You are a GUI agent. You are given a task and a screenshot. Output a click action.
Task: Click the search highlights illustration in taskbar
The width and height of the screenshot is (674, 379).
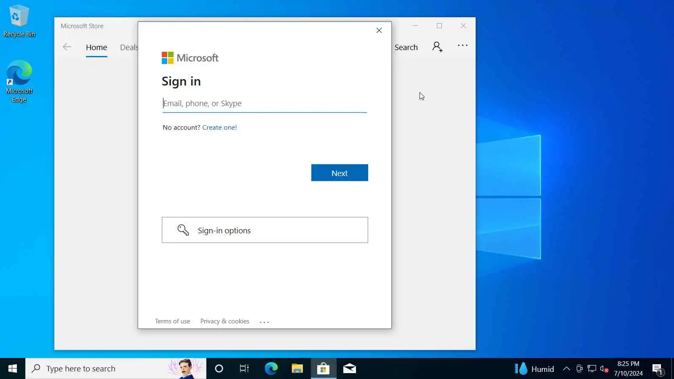click(185, 368)
